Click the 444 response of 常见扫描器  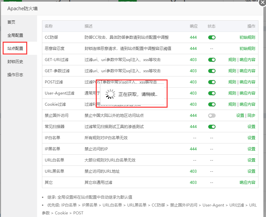[193, 127]
